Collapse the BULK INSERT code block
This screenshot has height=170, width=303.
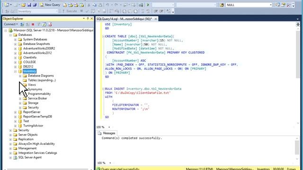(103, 89)
